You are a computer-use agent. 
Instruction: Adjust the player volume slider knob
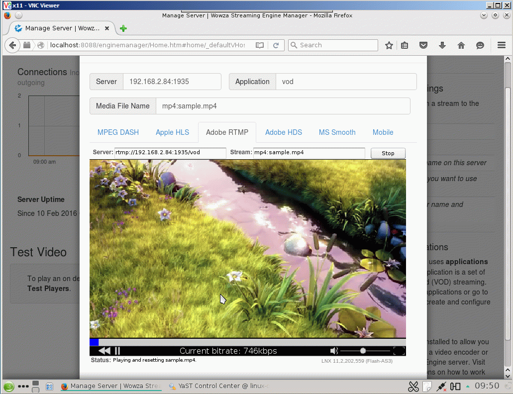363,351
